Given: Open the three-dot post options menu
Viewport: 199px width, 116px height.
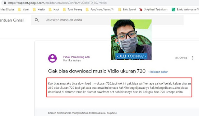Looking at the screenshot, I should 193,58.
